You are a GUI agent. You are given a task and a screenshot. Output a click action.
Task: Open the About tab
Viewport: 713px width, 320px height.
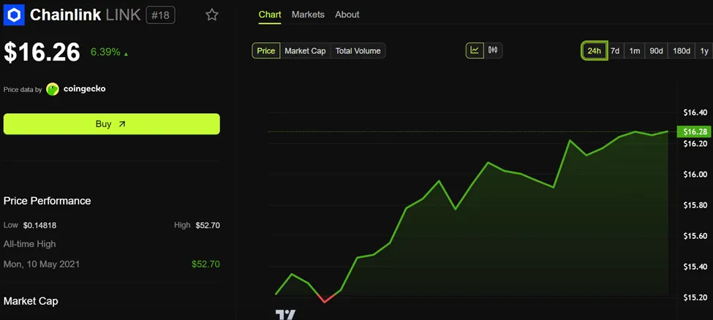point(347,15)
